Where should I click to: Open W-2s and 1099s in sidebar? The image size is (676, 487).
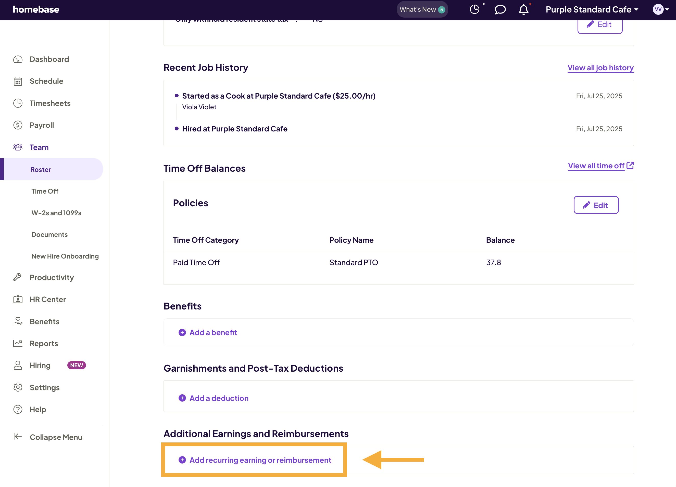point(56,213)
